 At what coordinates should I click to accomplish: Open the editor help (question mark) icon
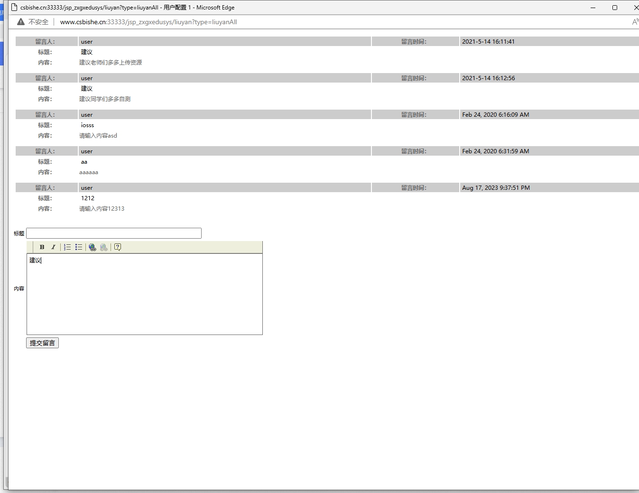pyautogui.click(x=118, y=247)
